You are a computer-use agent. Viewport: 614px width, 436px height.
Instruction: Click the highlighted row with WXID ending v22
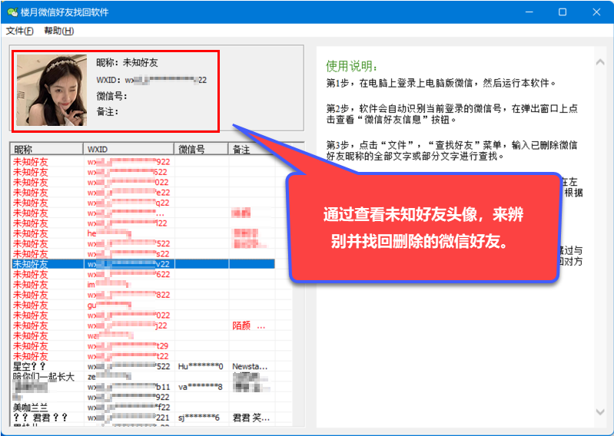coord(144,264)
